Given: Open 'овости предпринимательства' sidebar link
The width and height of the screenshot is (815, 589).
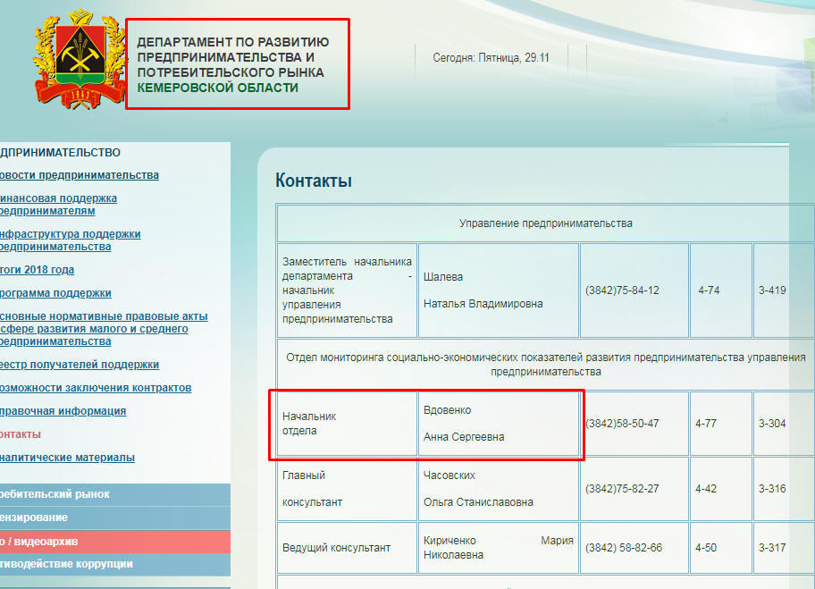Looking at the screenshot, I should click(79, 175).
